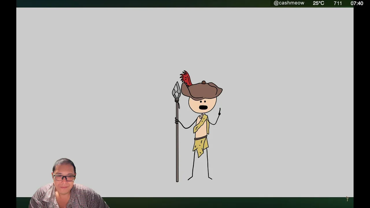Screen dimensions: 370x208
Task: Click the @cashmeow handle in the top bar
Action: pyautogui.click(x=289, y=3)
